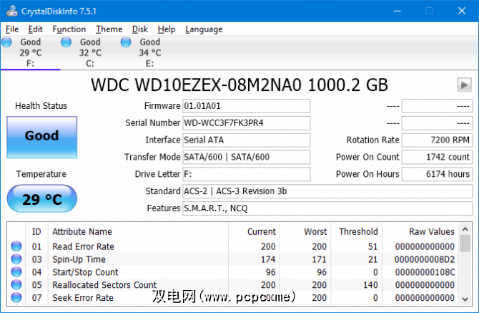
Task: Click status orb for Start/Stop Count
Action: pyautogui.click(x=16, y=271)
